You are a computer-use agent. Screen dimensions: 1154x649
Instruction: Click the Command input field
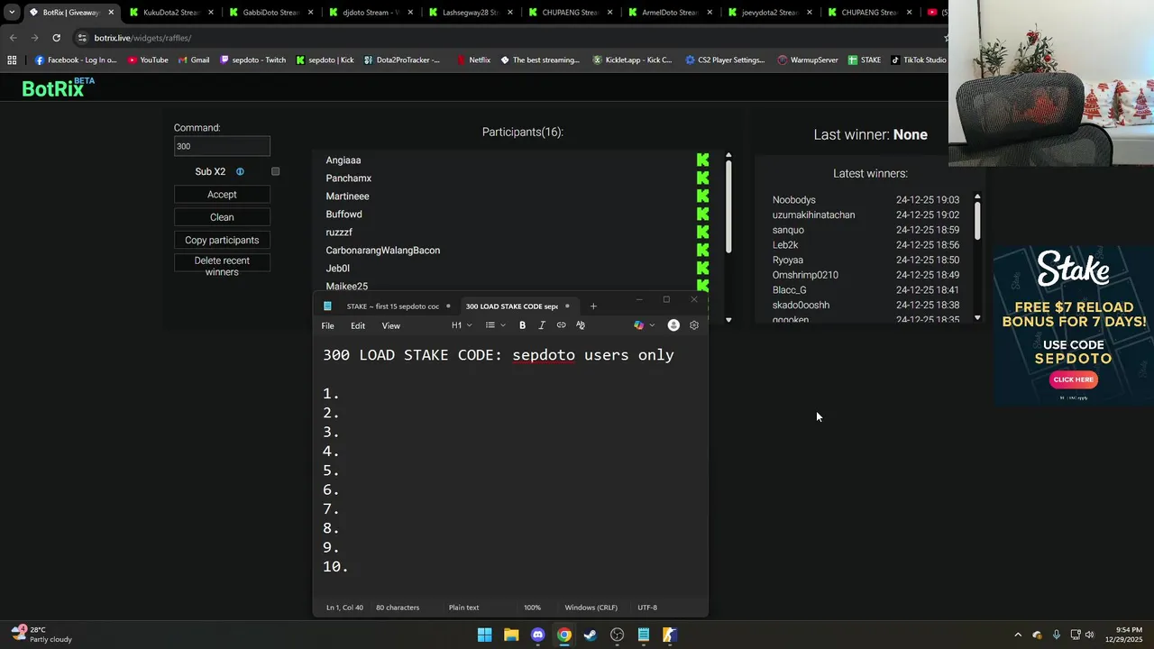(222, 146)
